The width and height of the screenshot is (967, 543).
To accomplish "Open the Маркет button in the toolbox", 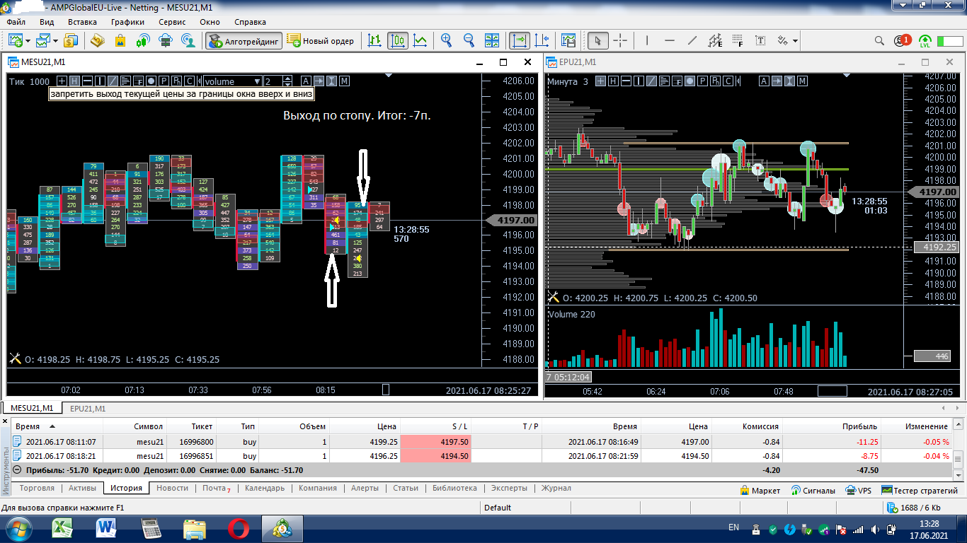I will tap(760, 490).
